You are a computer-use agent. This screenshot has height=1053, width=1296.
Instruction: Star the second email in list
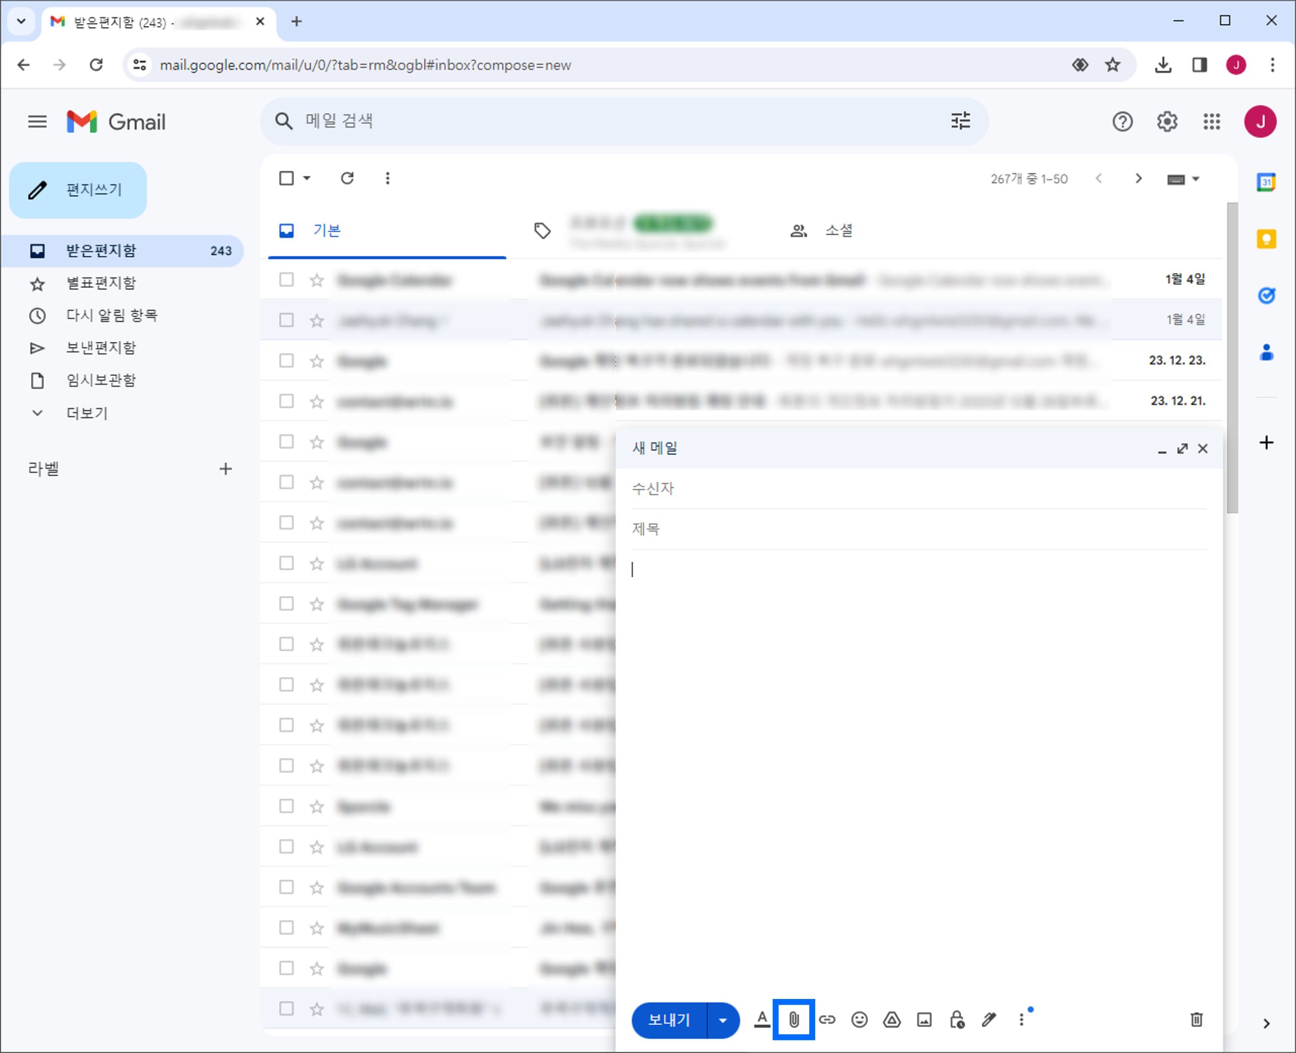click(317, 320)
